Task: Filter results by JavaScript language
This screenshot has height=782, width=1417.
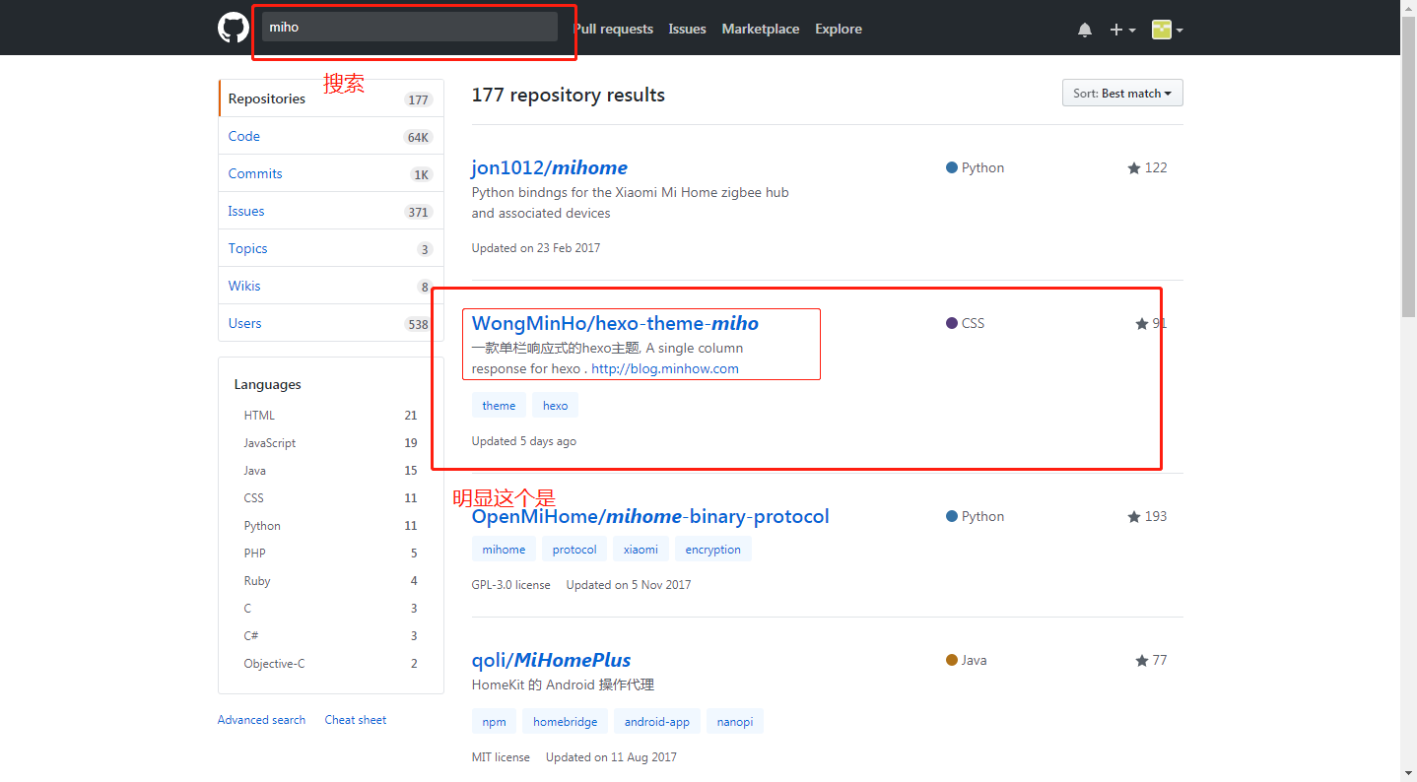Action: pyautogui.click(x=270, y=443)
